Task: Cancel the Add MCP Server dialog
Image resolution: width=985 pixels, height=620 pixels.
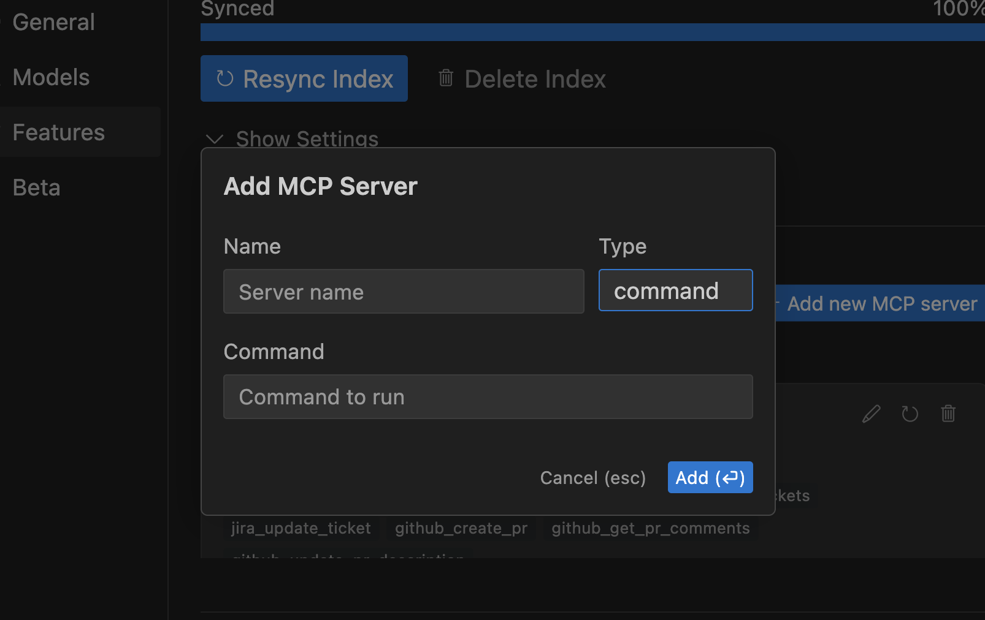Action: (x=592, y=477)
